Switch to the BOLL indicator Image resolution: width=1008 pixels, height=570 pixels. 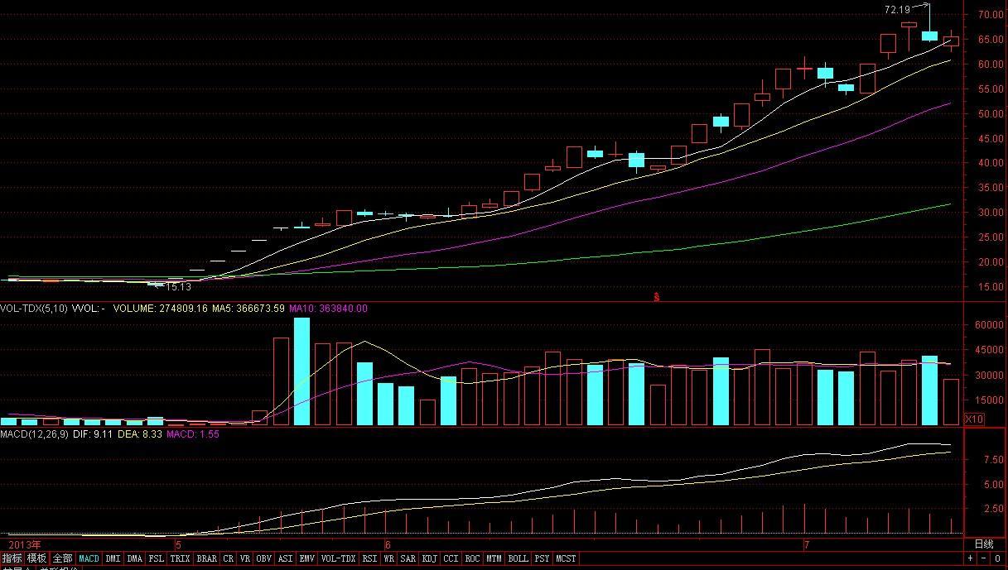[518, 558]
